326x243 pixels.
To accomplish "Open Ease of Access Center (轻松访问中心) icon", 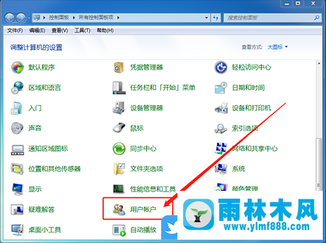I will pyautogui.click(x=221, y=68).
